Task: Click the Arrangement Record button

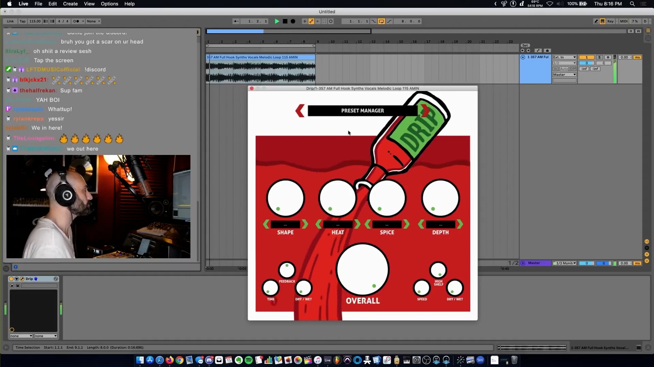Action: [x=293, y=21]
